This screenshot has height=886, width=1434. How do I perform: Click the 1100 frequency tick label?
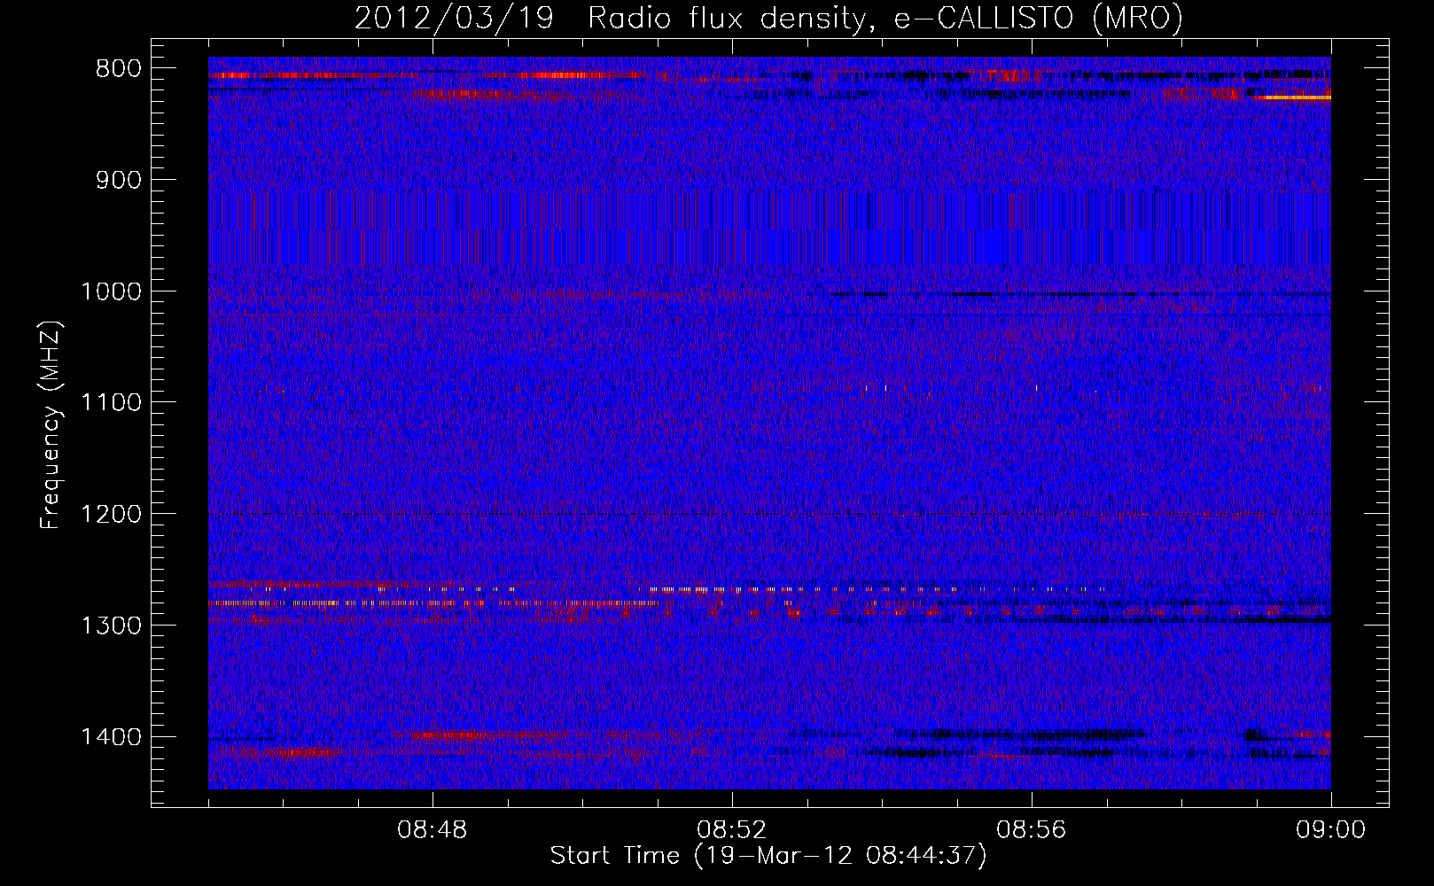coord(112,403)
